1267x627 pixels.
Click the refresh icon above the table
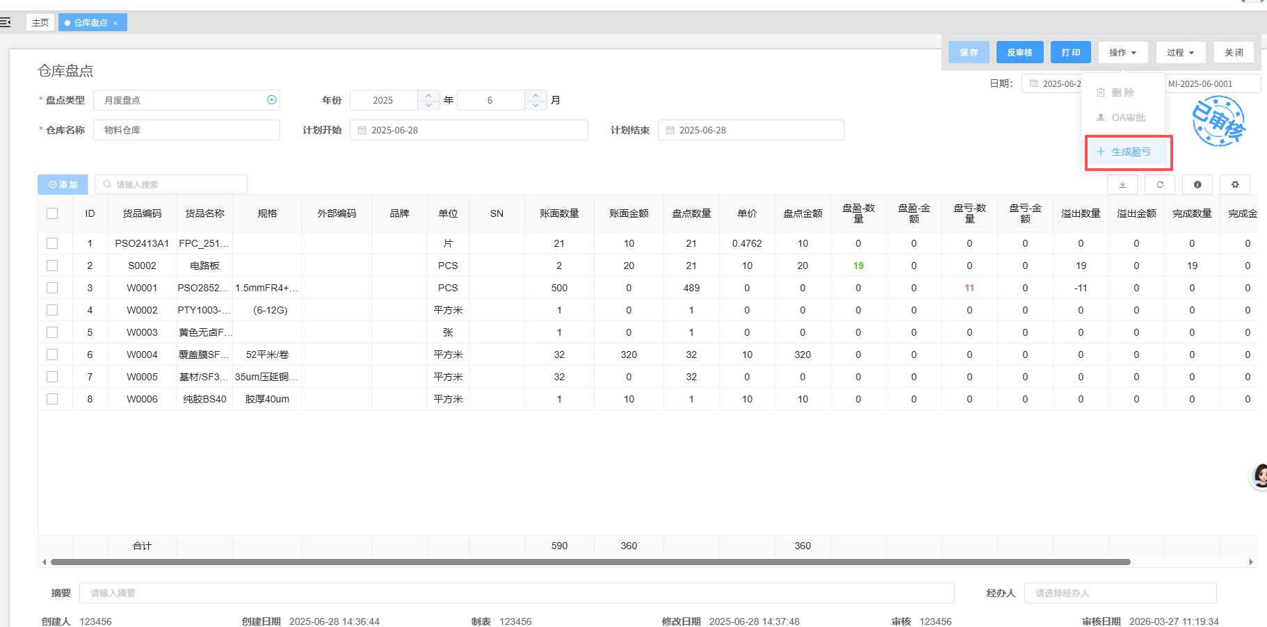click(1160, 185)
